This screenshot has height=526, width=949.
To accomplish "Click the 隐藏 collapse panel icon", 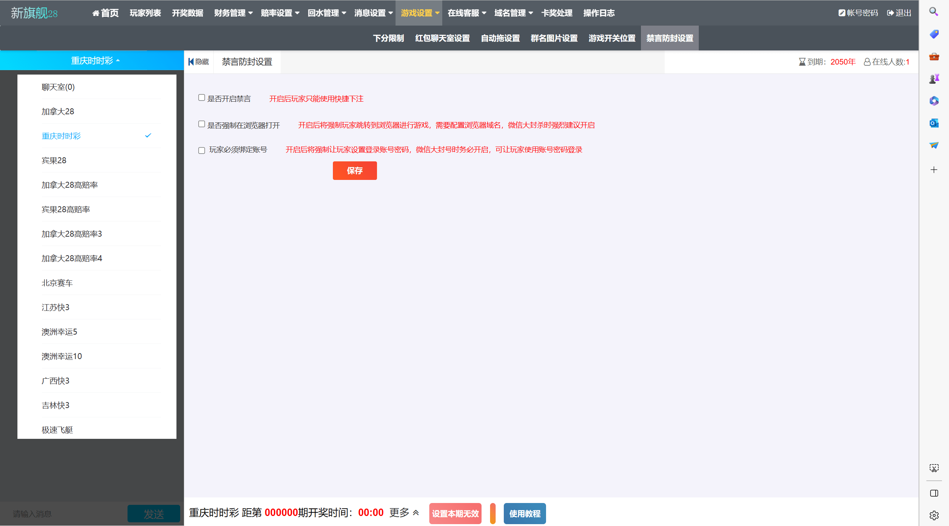I will pyautogui.click(x=199, y=62).
